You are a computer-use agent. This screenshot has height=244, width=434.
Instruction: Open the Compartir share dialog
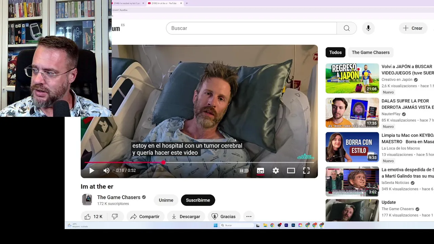(x=145, y=217)
